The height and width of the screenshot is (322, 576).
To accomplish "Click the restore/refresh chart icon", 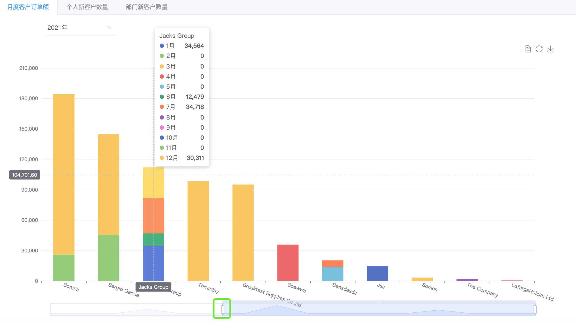I will point(539,49).
